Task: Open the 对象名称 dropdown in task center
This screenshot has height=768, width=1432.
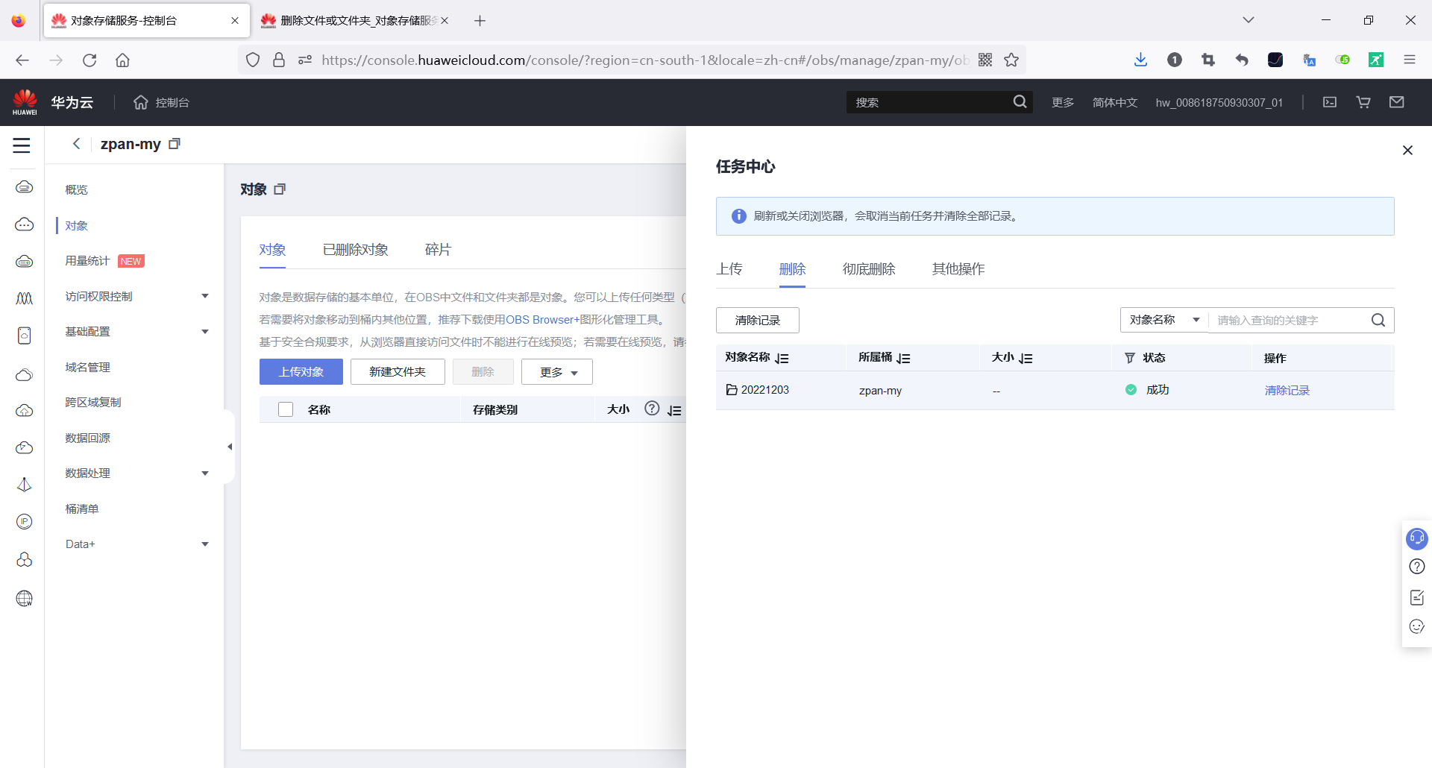Action: coord(1163,320)
